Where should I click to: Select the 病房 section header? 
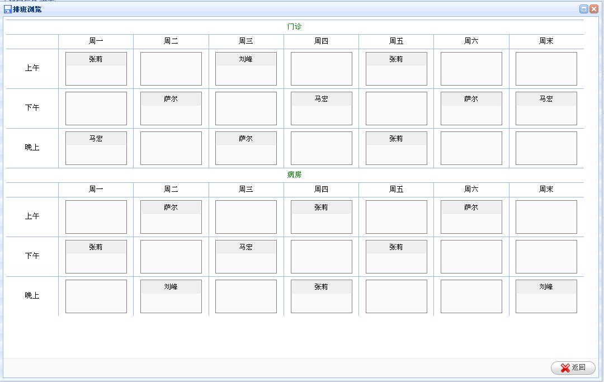pyautogui.click(x=294, y=175)
